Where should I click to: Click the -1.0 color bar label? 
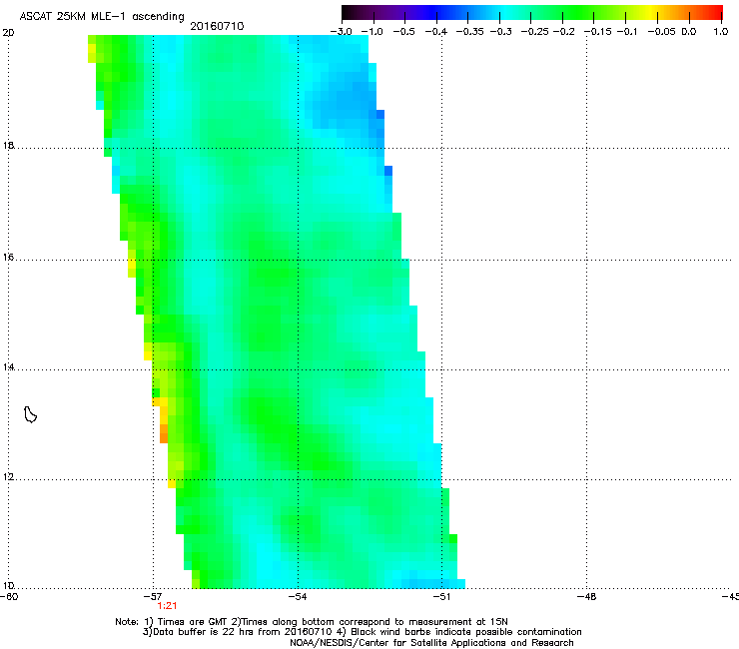[372, 32]
